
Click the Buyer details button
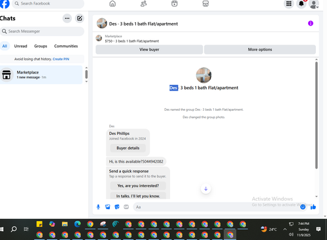point(128,148)
